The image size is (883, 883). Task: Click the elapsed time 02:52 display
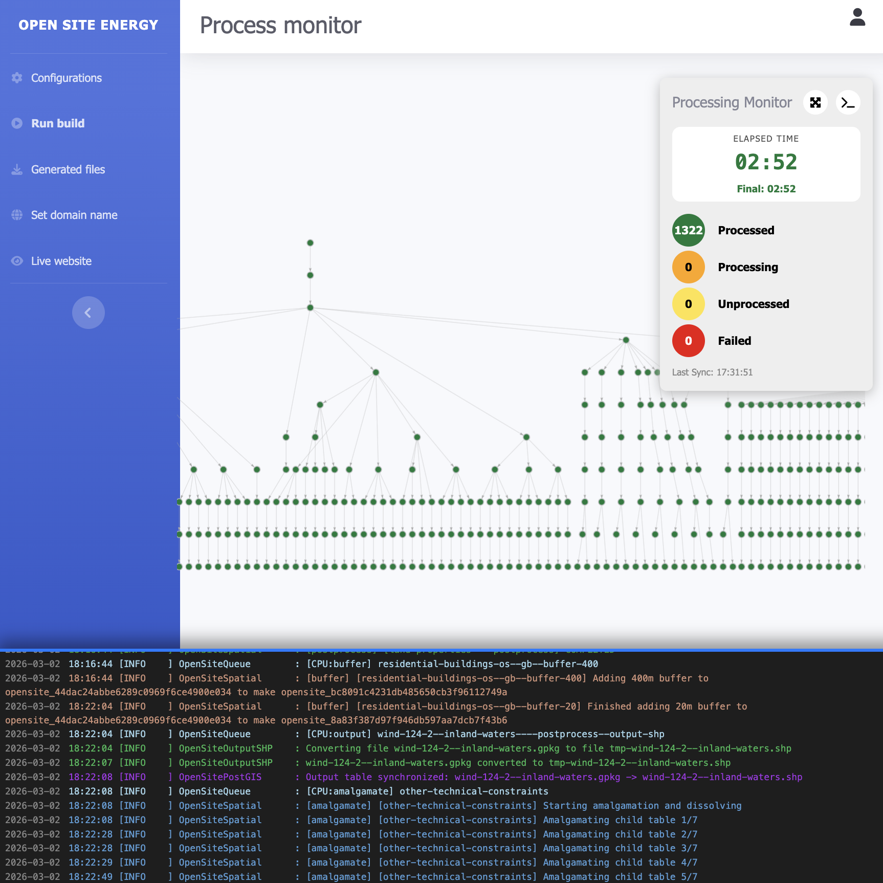pyautogui.click(x=766, y=162)
